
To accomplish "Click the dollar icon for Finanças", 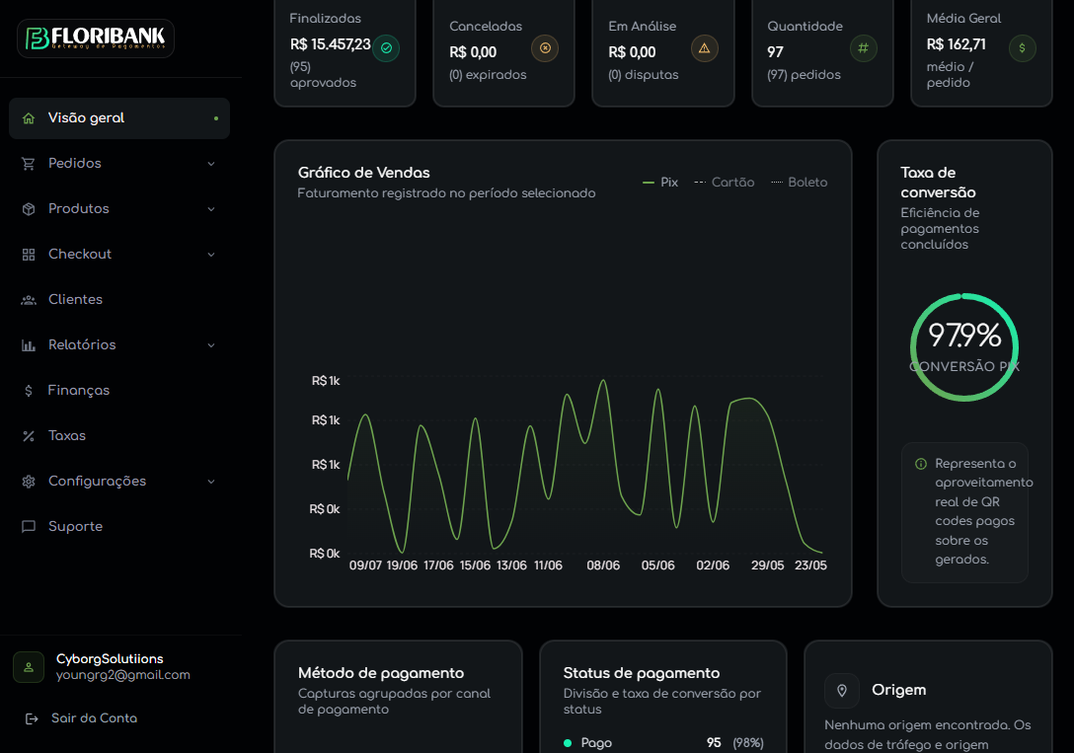I will [x=28, y=391].
